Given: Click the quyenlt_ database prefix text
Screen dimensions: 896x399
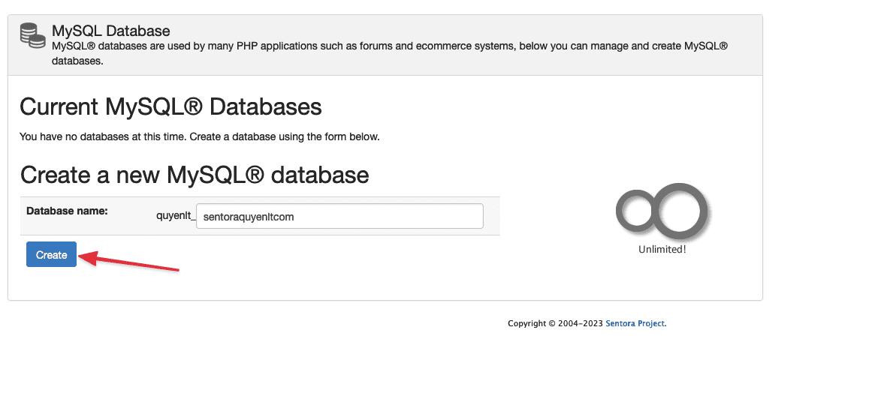Looking at the screenshot, I should (x=175, y=217).
